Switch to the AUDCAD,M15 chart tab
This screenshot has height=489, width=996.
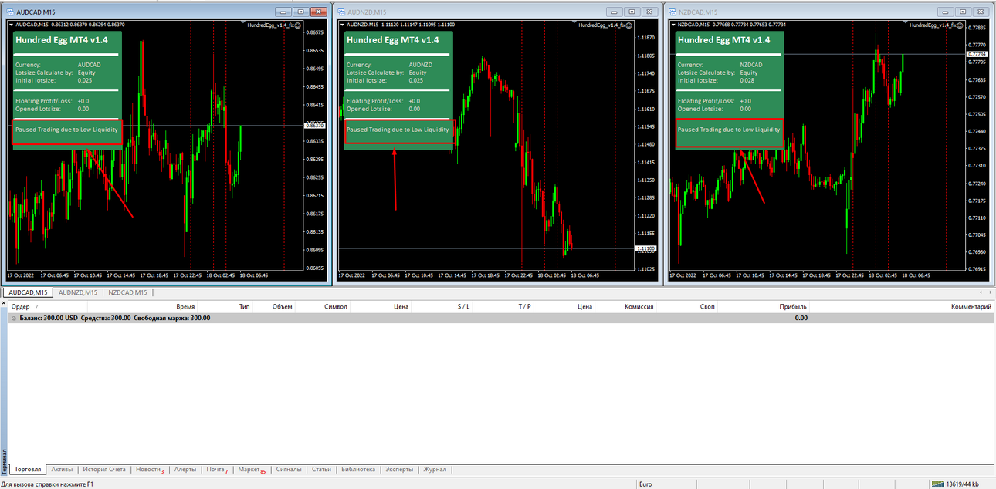pyautogui.click(x=29, y=292)
